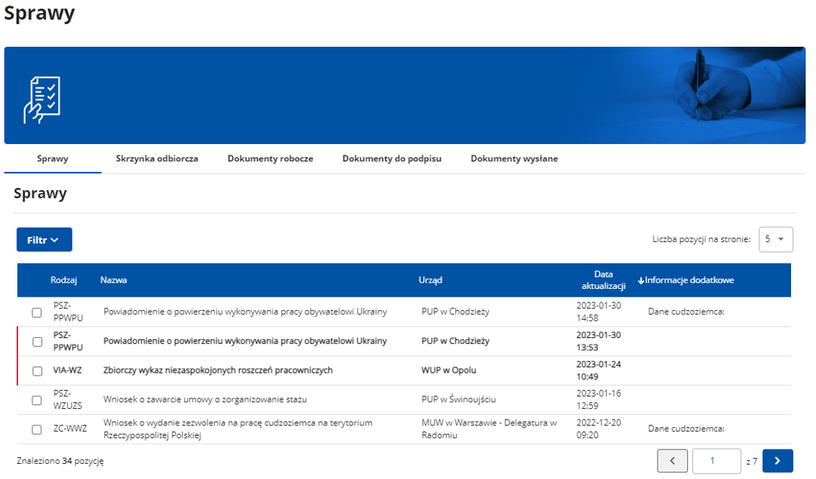Sort the list by Urząd column header
The width and height of the screenshot is (816, 479).
click(x=431, y=280)
